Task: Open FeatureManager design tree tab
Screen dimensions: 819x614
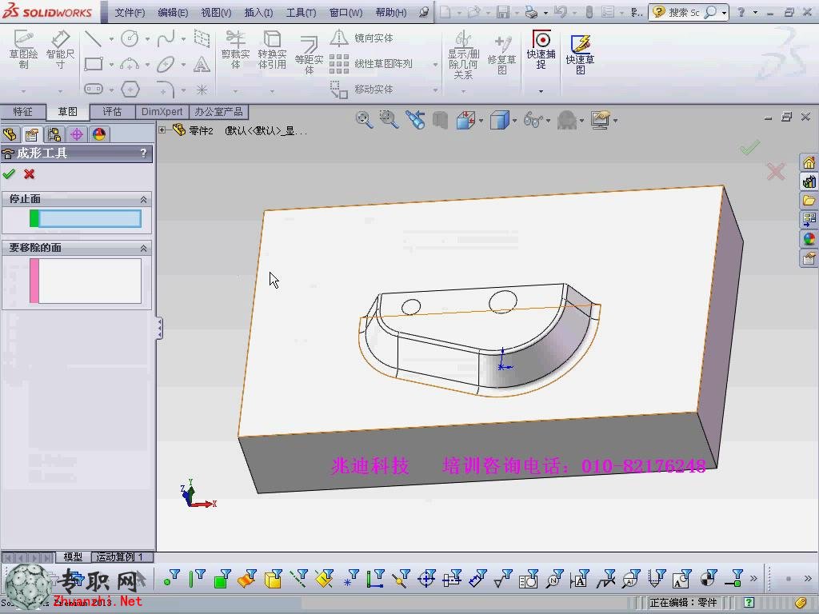Action: click(x=10, y=134)
